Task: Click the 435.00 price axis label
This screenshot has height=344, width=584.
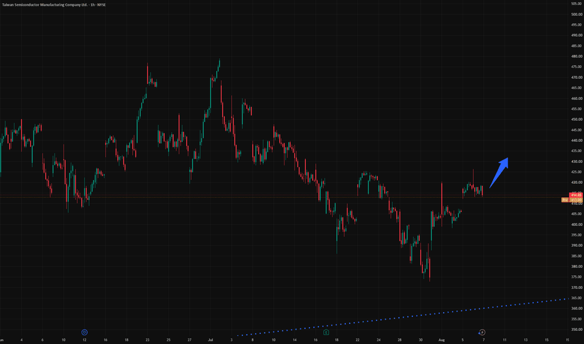Action: point(576,151)
